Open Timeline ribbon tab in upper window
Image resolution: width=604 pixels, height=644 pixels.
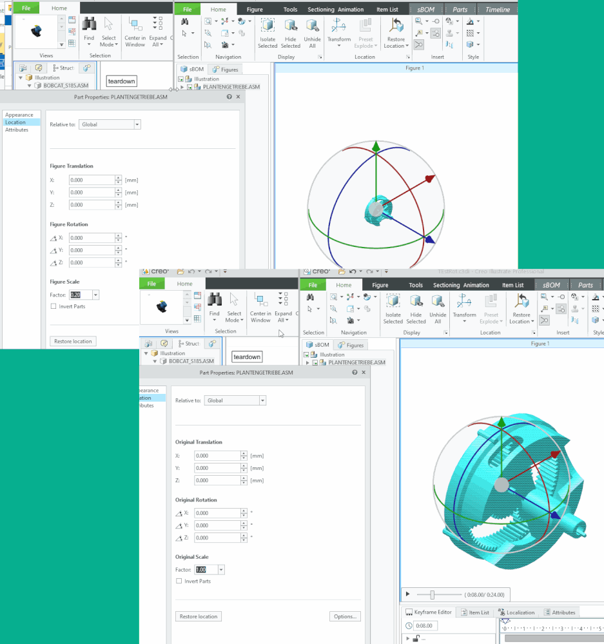point(498,10)
